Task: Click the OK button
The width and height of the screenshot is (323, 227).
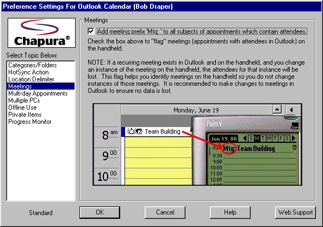Action: click(100, 212)
